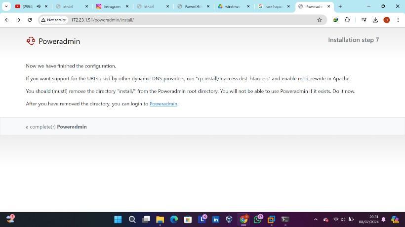Open WhatsApp from the taskbar
Image resolution: width=405 pixels, height=227 pixels.
[x=257, y=219]
